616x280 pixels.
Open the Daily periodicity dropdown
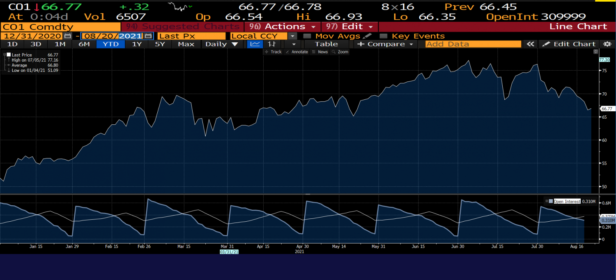221,44
